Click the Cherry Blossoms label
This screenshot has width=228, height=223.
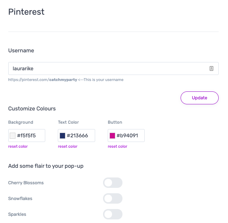(26, 182)
